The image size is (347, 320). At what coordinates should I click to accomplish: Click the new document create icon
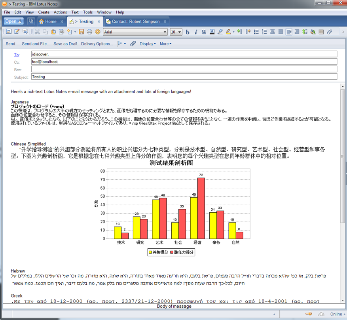point(70,32)
